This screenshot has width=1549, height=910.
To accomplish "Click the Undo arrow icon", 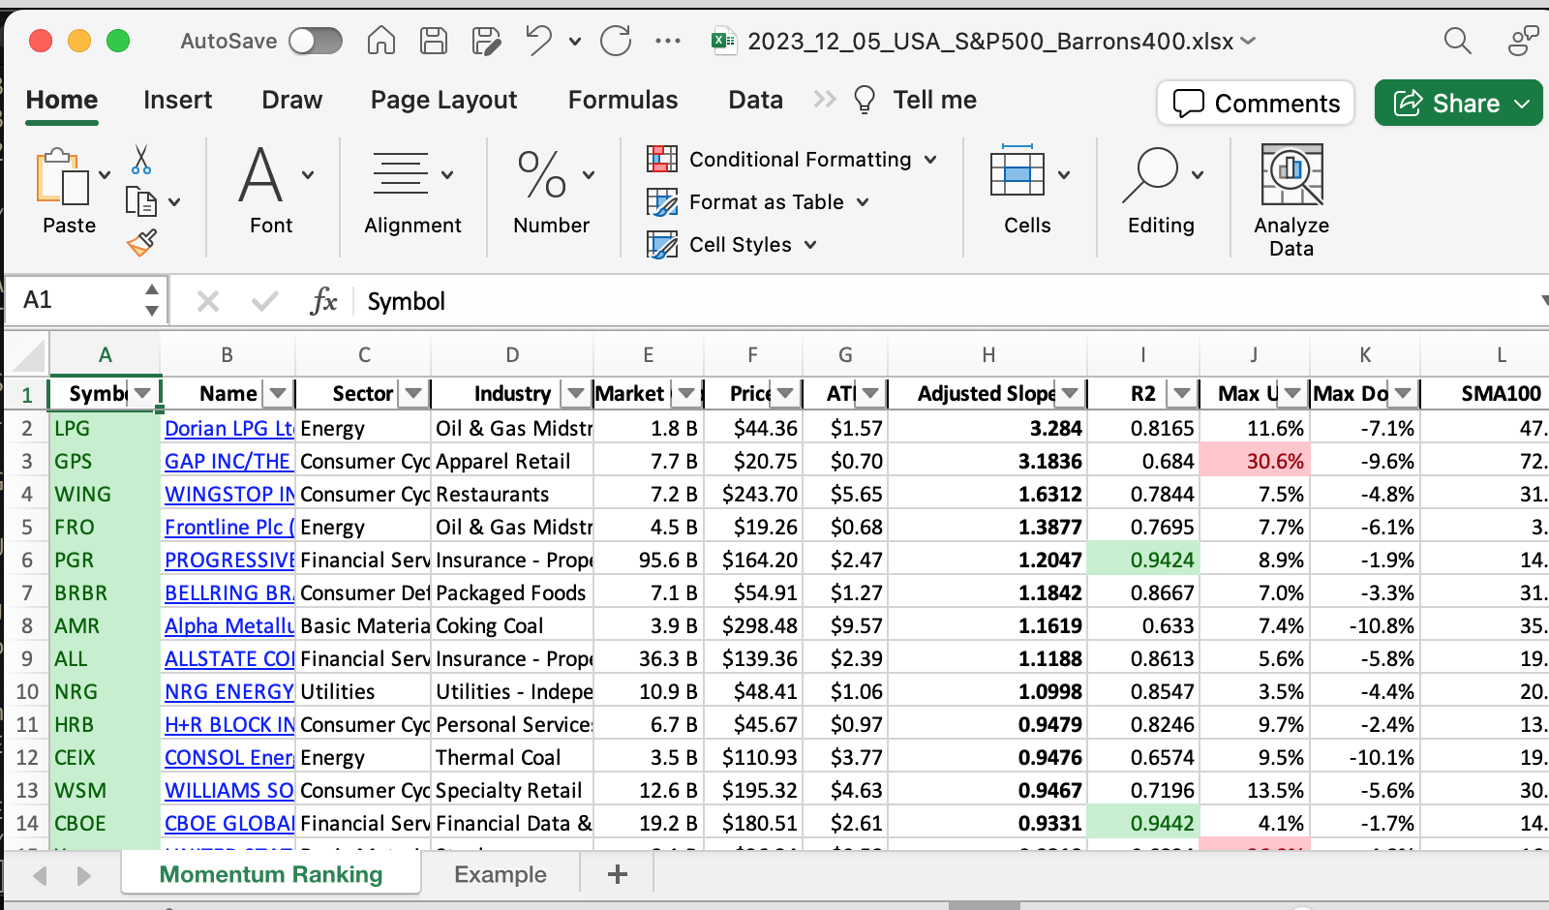I will (538, 41).
